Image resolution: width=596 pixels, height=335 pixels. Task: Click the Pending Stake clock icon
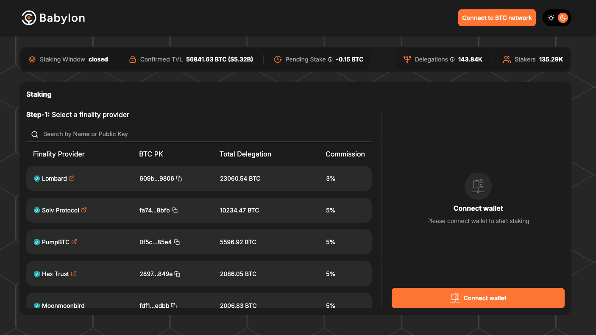[x=278, y=59]
